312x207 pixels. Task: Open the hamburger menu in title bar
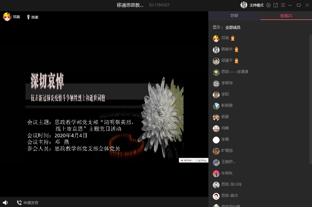point(283,5)
